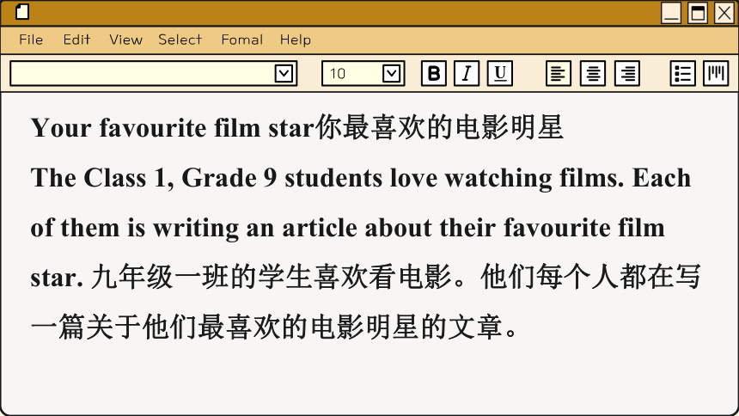The height and width of the screenshot is (416, 739).
Task: Align text to the left
Action: tap(559, 74)
